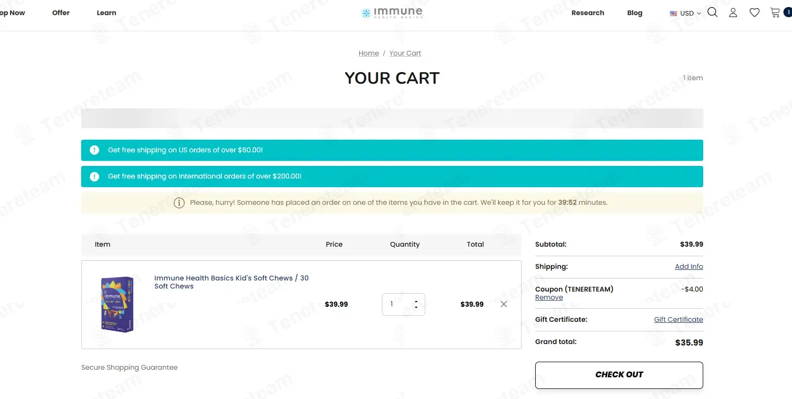This screenshot has width=792, height=399.
Task: Click Secure Shopping Guarantee text
Action: point(129,367)
